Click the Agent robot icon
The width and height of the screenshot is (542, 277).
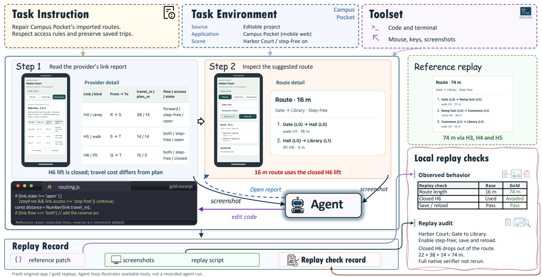point(297,204)
